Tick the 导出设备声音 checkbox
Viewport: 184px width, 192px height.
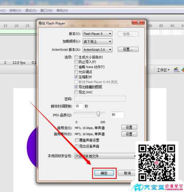77,146
